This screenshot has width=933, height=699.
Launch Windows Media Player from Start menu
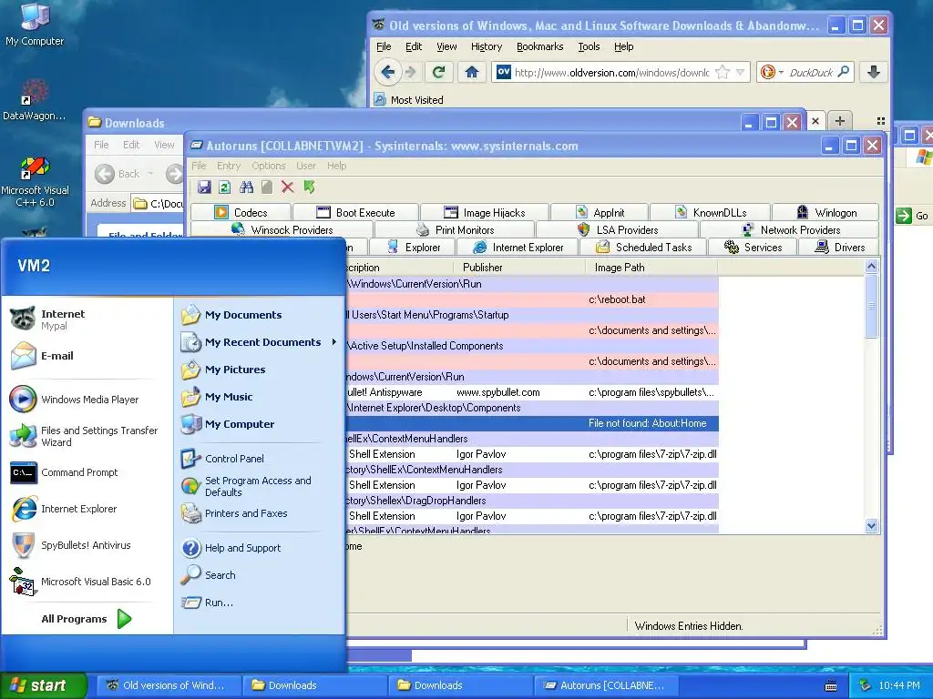(x=87, y=400)
